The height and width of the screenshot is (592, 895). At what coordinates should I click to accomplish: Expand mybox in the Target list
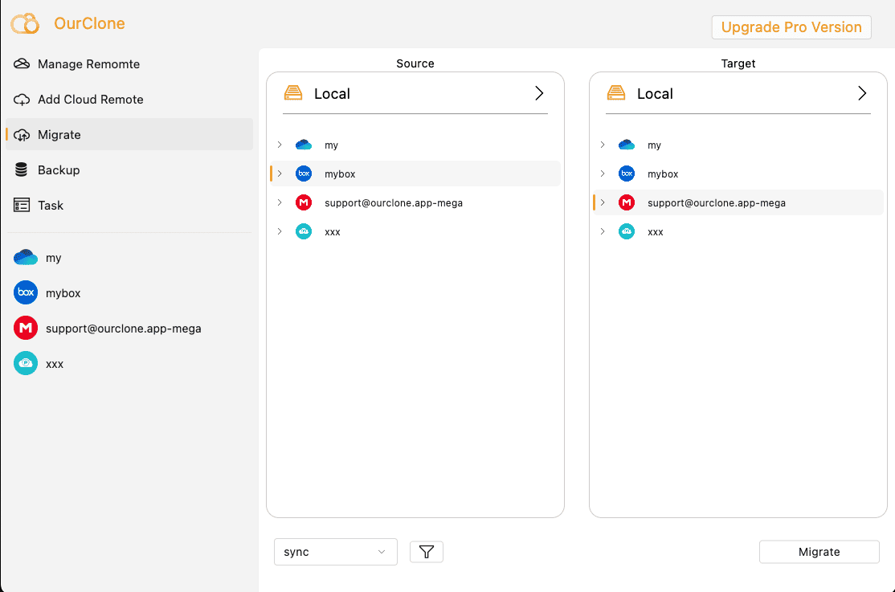pos(603,174)
